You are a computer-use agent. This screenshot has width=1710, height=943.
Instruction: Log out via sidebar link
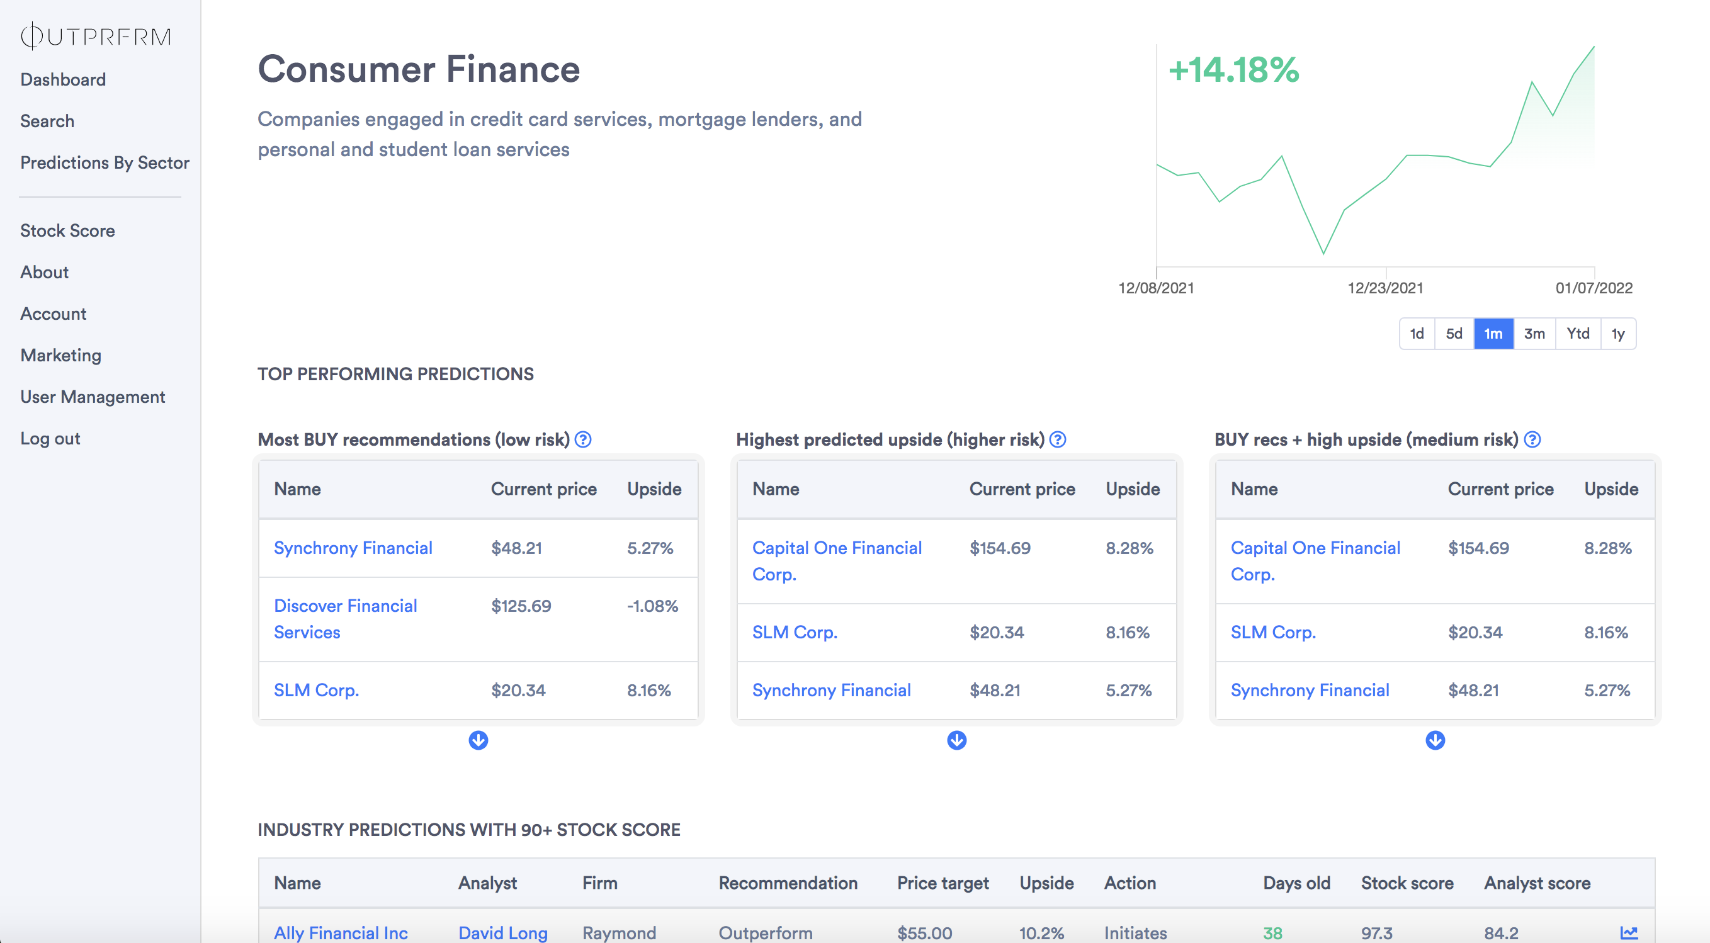tap(50, 439)
